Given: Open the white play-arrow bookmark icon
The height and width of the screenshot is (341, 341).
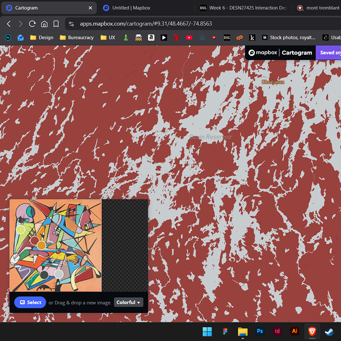Looking at the screenshot, I should tap(164, 38).
